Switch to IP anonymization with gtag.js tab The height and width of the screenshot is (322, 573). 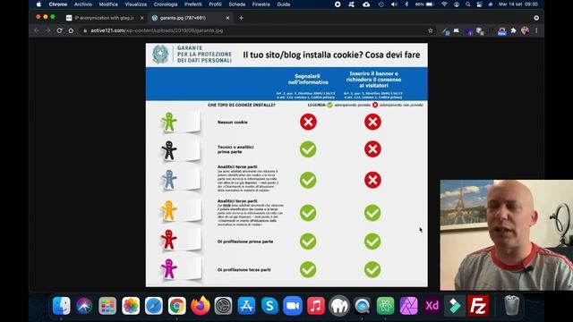tap(104, 18)
